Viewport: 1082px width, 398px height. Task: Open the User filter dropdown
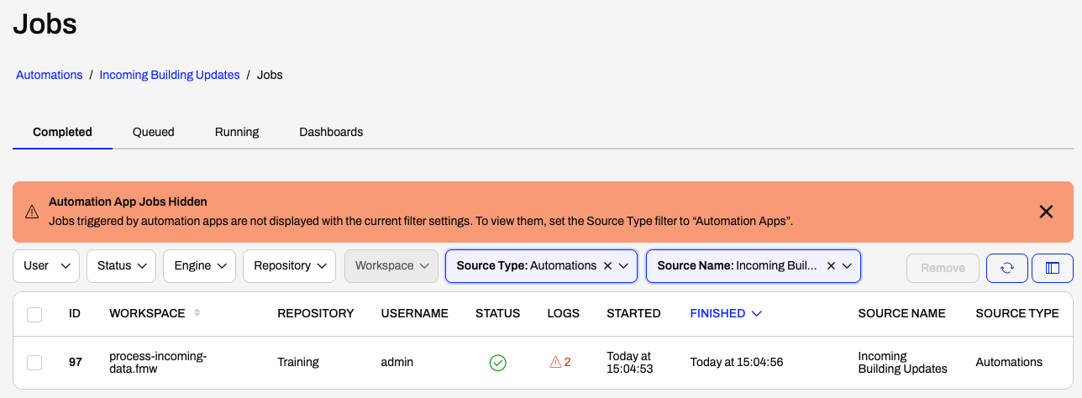coord(46,265)
